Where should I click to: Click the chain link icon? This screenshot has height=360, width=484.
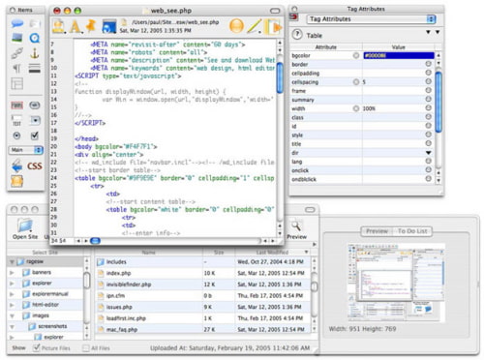[x=16, y=53]
